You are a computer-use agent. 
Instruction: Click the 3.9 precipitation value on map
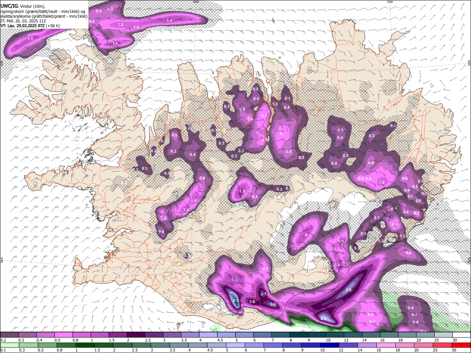(349, 290)
